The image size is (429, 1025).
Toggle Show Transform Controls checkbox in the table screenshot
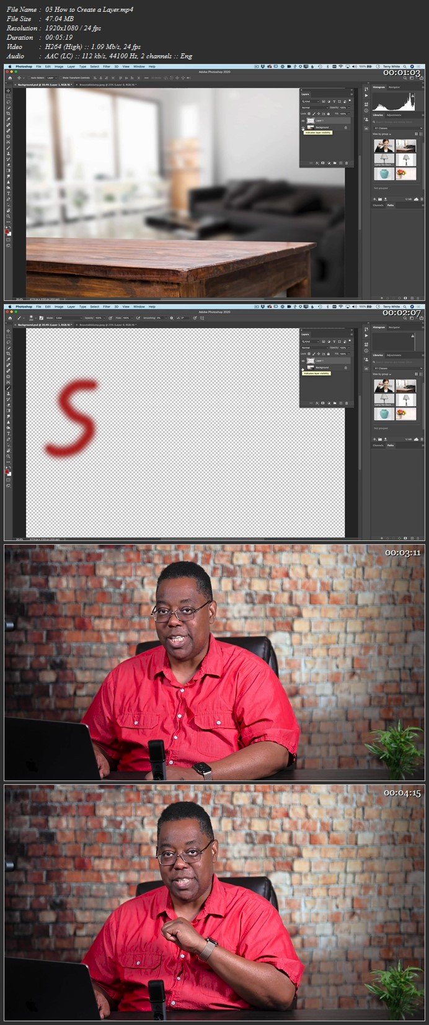tap(61, 78)
